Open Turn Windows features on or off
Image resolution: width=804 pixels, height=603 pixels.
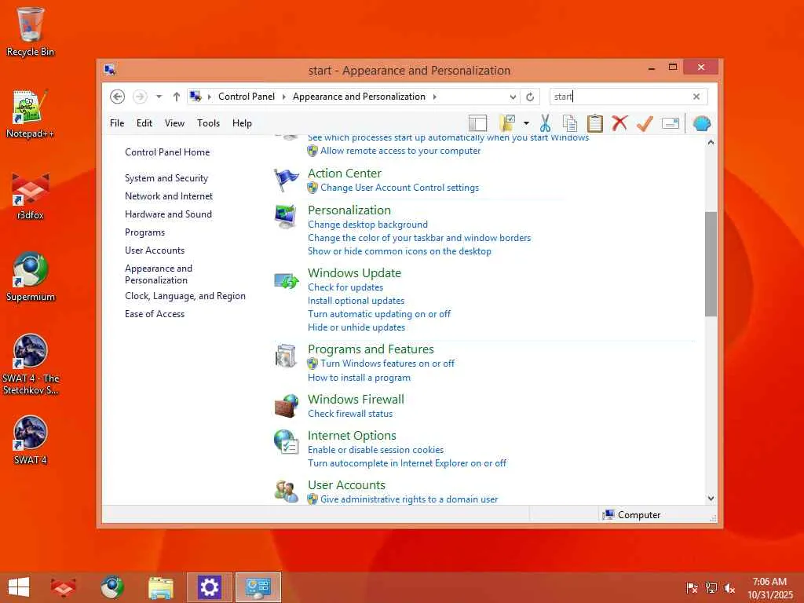coord(388,364)
